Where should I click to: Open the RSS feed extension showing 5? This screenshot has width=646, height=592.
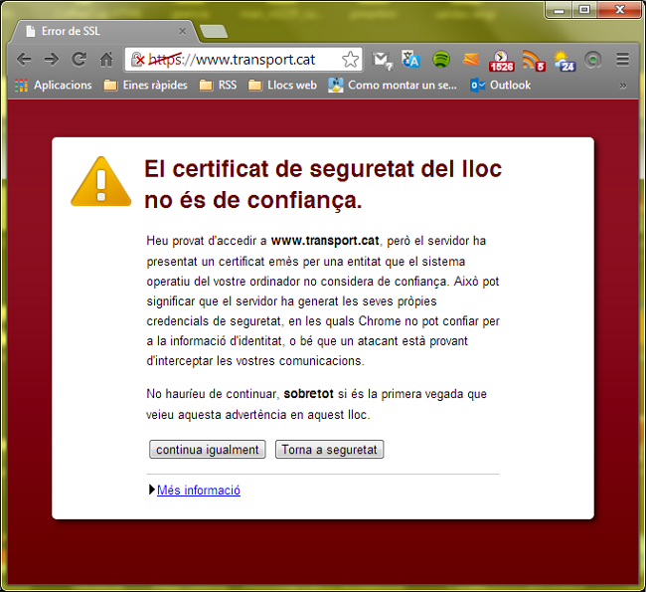point(534,61)
